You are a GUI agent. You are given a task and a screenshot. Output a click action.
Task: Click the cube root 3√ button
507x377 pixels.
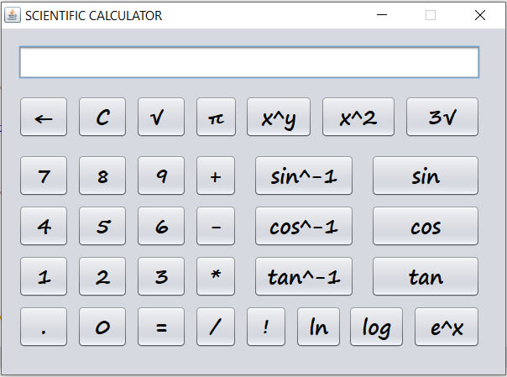click(442, 117)
